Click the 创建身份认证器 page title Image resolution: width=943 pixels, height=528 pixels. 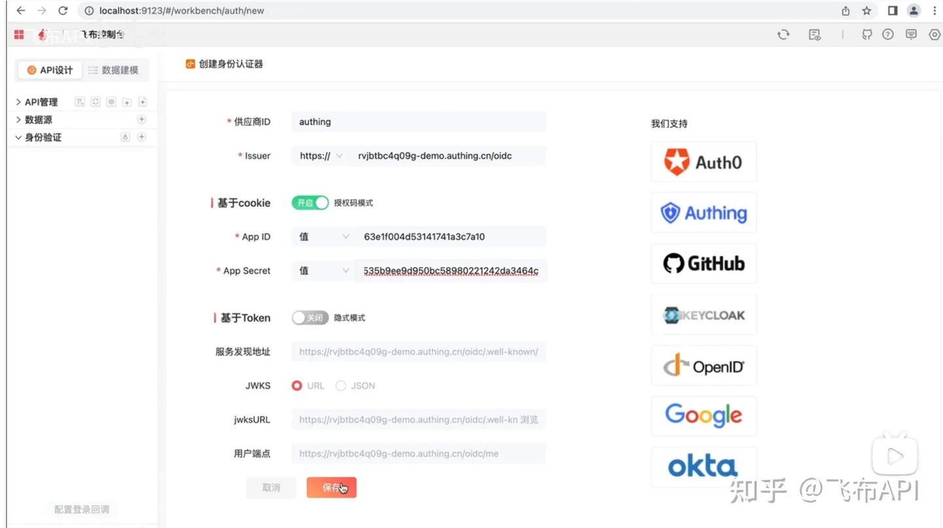pyautogui.click(x=231, y=64)
